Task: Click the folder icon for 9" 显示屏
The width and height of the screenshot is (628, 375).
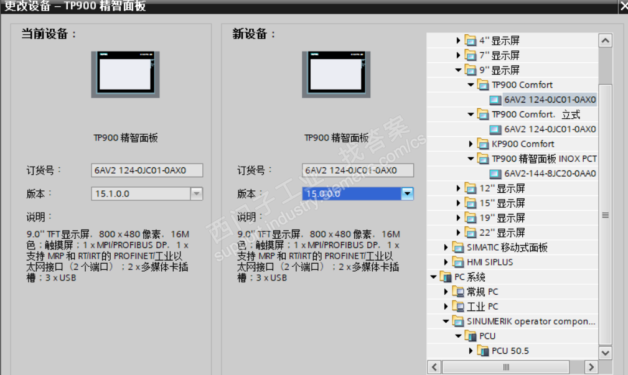Action: pos(470,70)
